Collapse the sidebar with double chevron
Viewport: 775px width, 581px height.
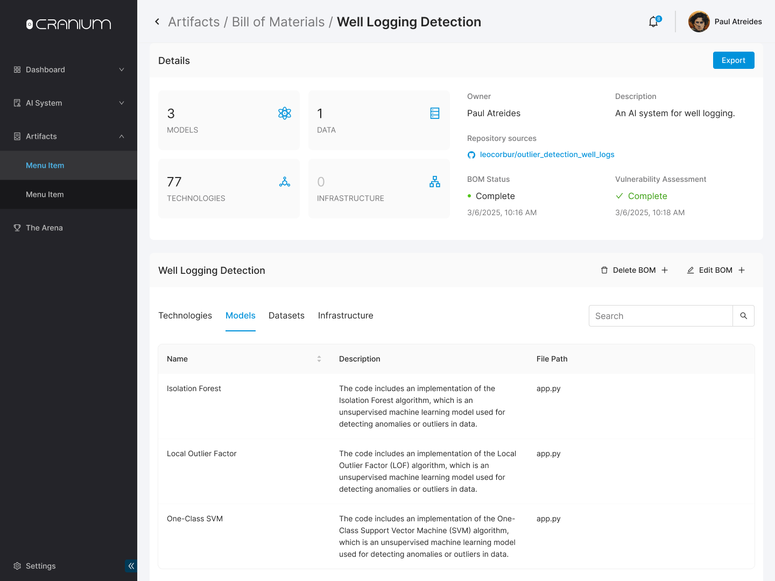coord(131,566)
